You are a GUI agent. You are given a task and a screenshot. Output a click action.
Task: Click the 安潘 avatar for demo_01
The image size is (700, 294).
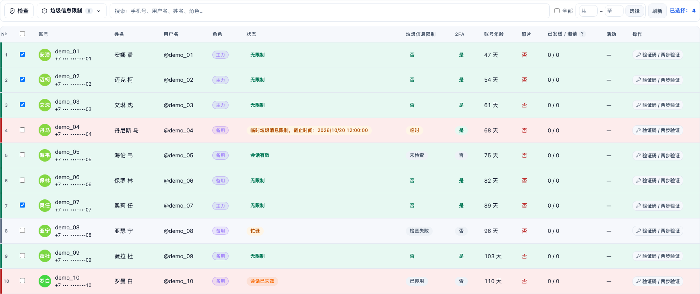point(45,55)
